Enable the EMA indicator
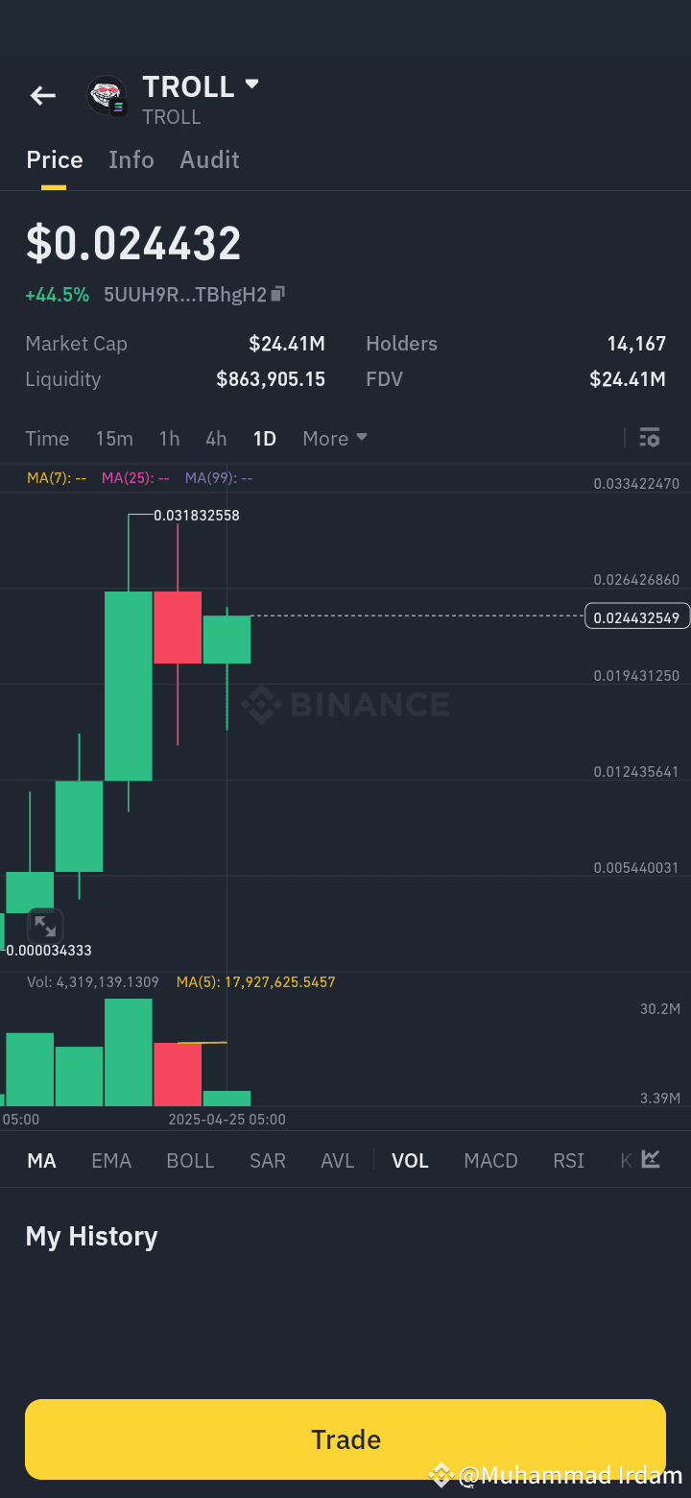691x1498 pixels. point(111,1160)
